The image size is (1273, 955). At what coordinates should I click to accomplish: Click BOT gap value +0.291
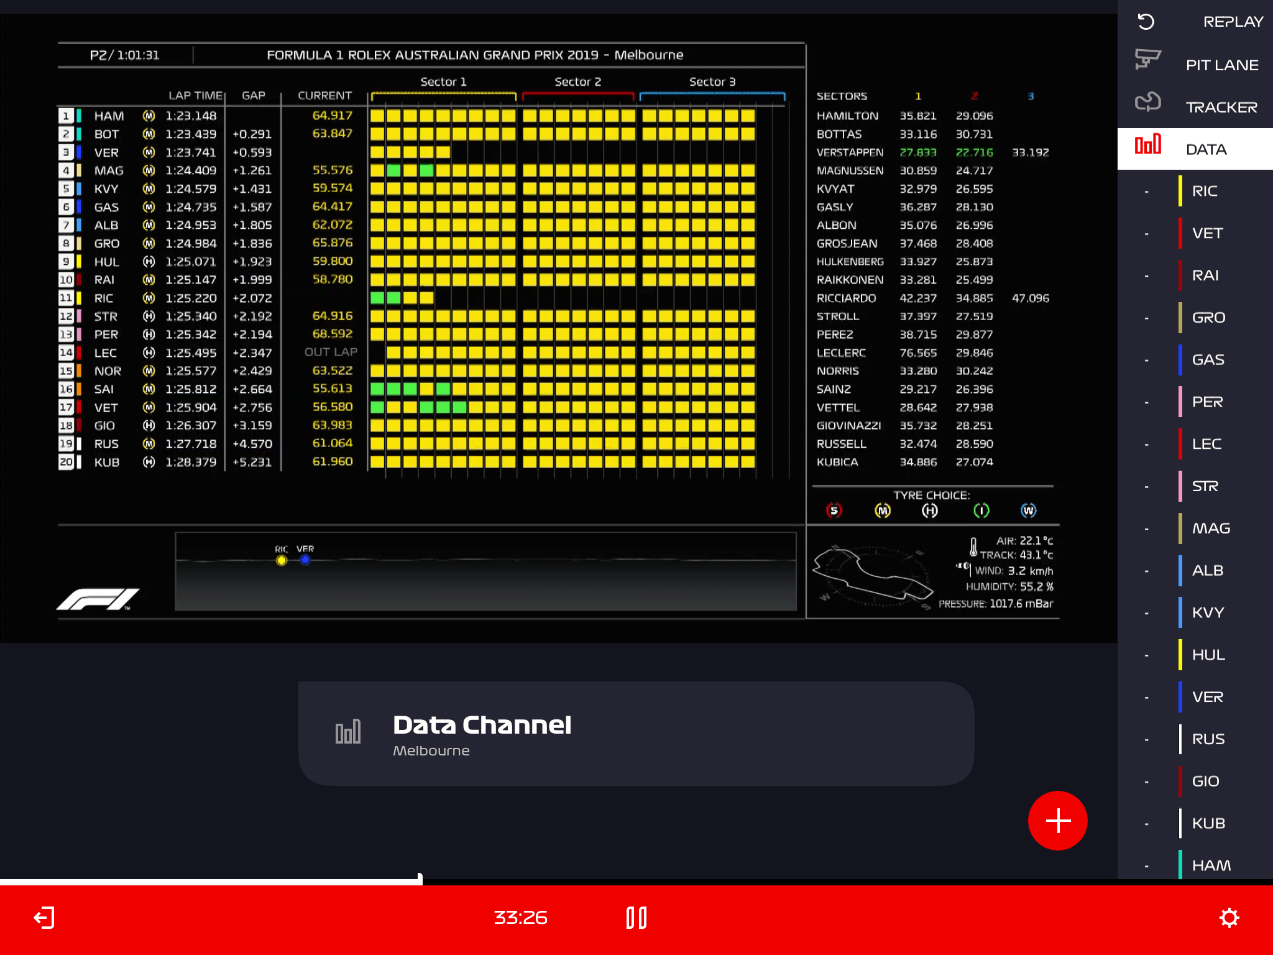pyautogui.click(x=252, y=134)
